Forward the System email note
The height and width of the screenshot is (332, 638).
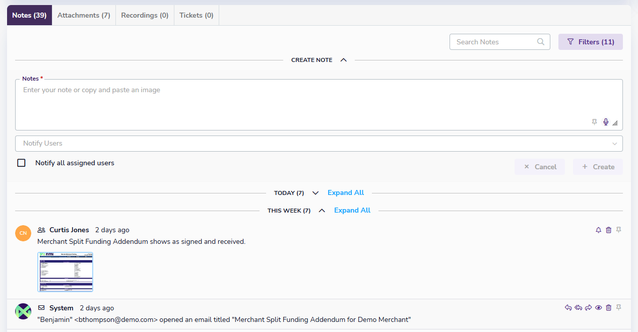coord(589,308)
